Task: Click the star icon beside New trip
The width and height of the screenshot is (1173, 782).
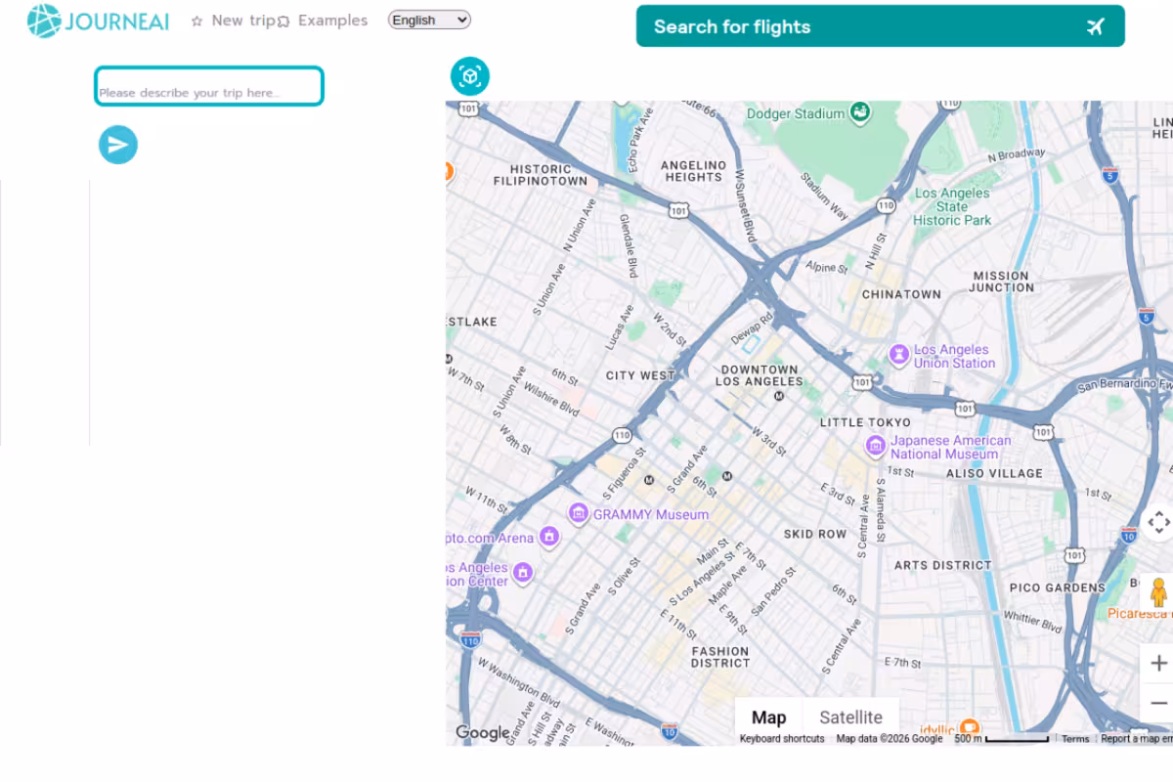Action: [x=196, y=21]
